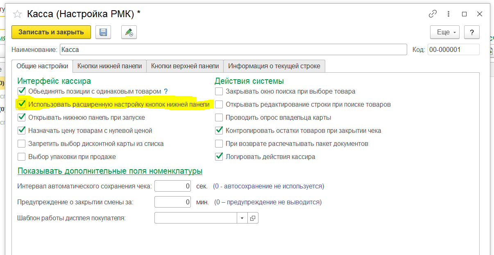Open the edit history pencil-clock icon
Screen dimensions: 494x255
tap(129, 32)
